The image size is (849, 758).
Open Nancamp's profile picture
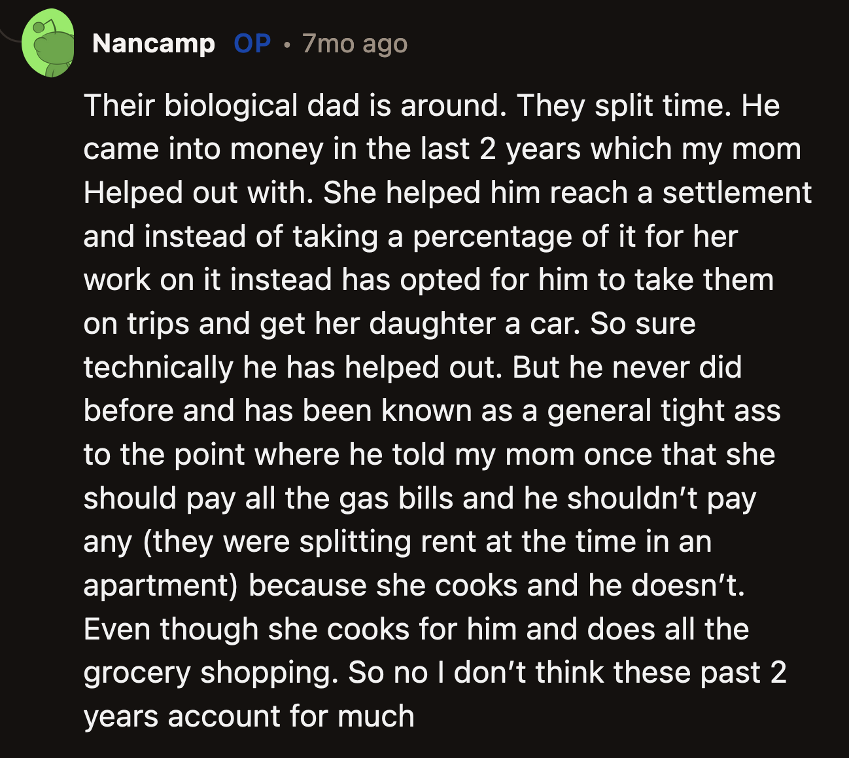[49, 43]
